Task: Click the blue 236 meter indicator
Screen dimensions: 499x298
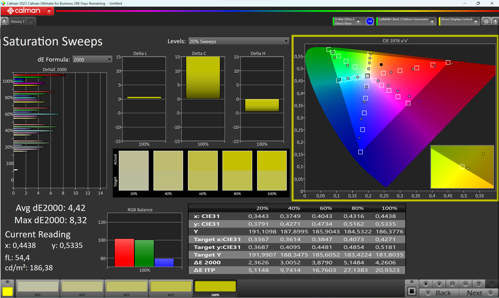Action: coord(370,21)
